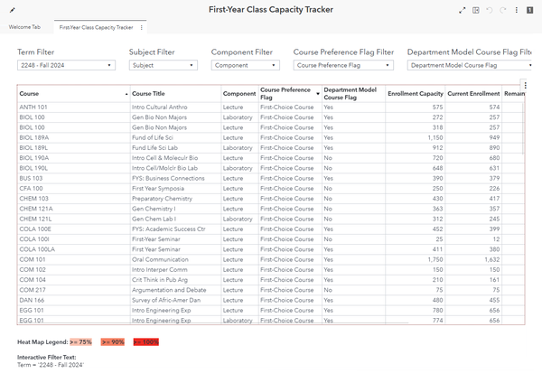Sort by the Course column header

(x=74, y=94)
